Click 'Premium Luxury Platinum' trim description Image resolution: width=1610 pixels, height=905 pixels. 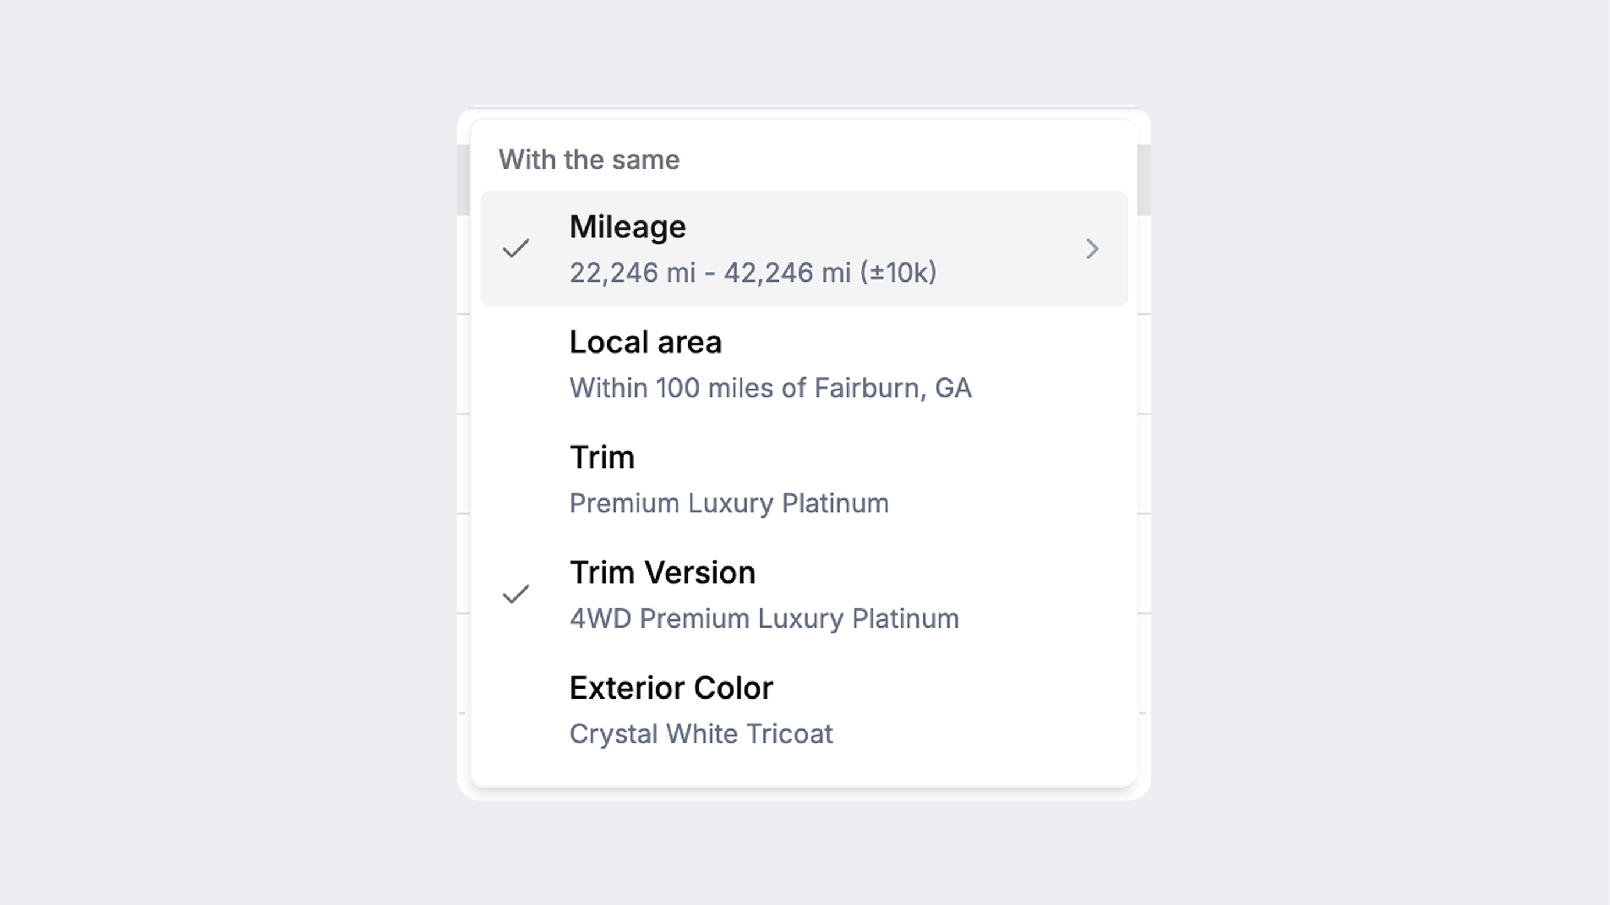pyautogui.click(x=728, y=504)
